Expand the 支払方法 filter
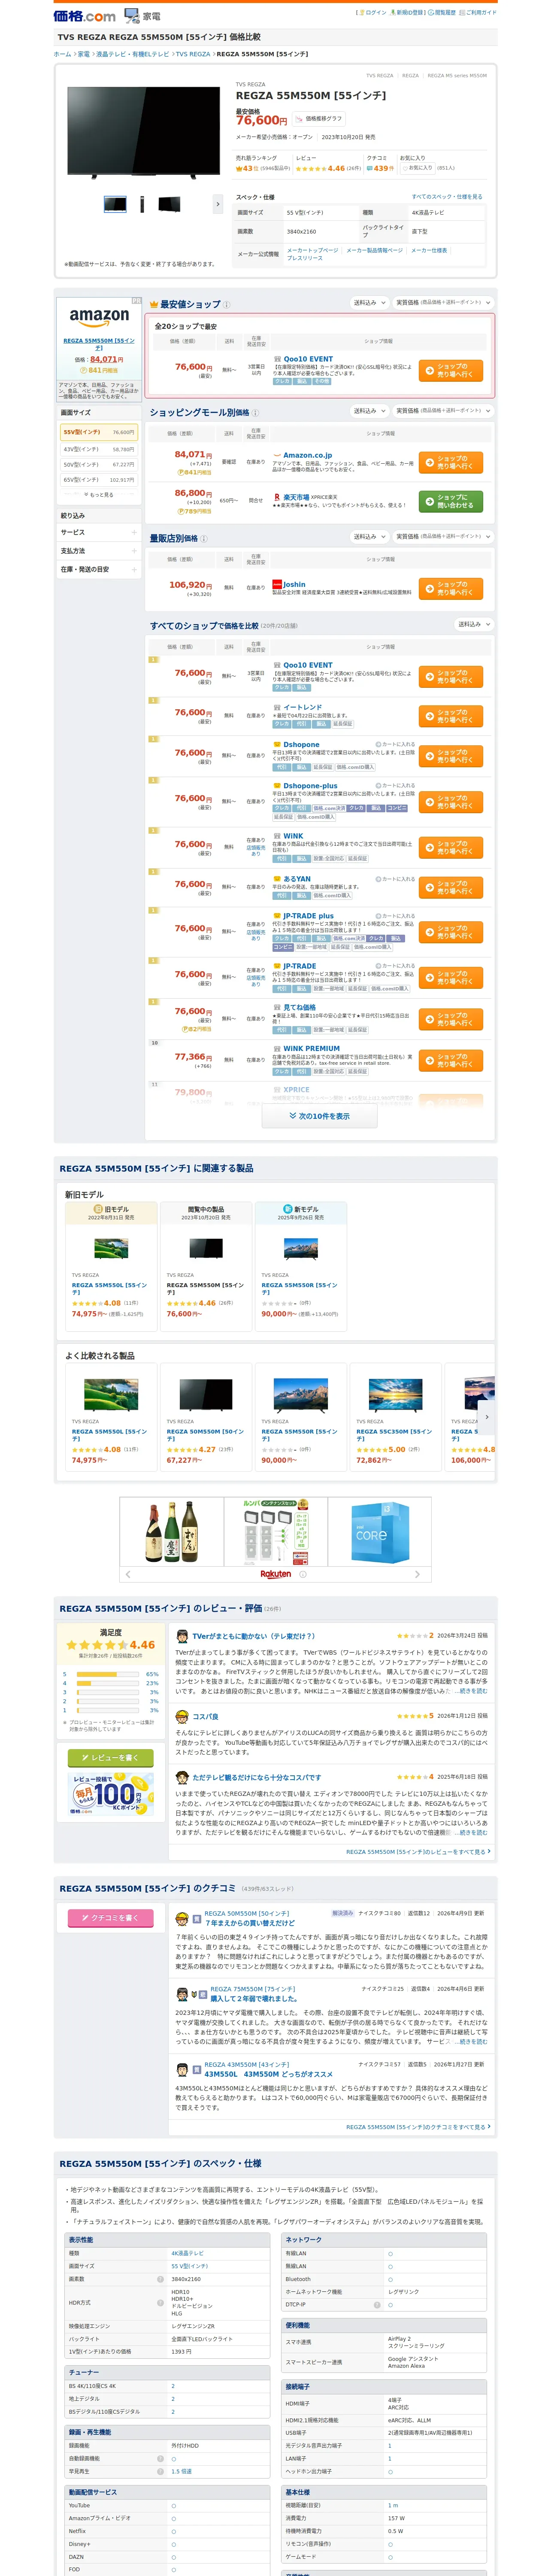 tap(99, 551)
